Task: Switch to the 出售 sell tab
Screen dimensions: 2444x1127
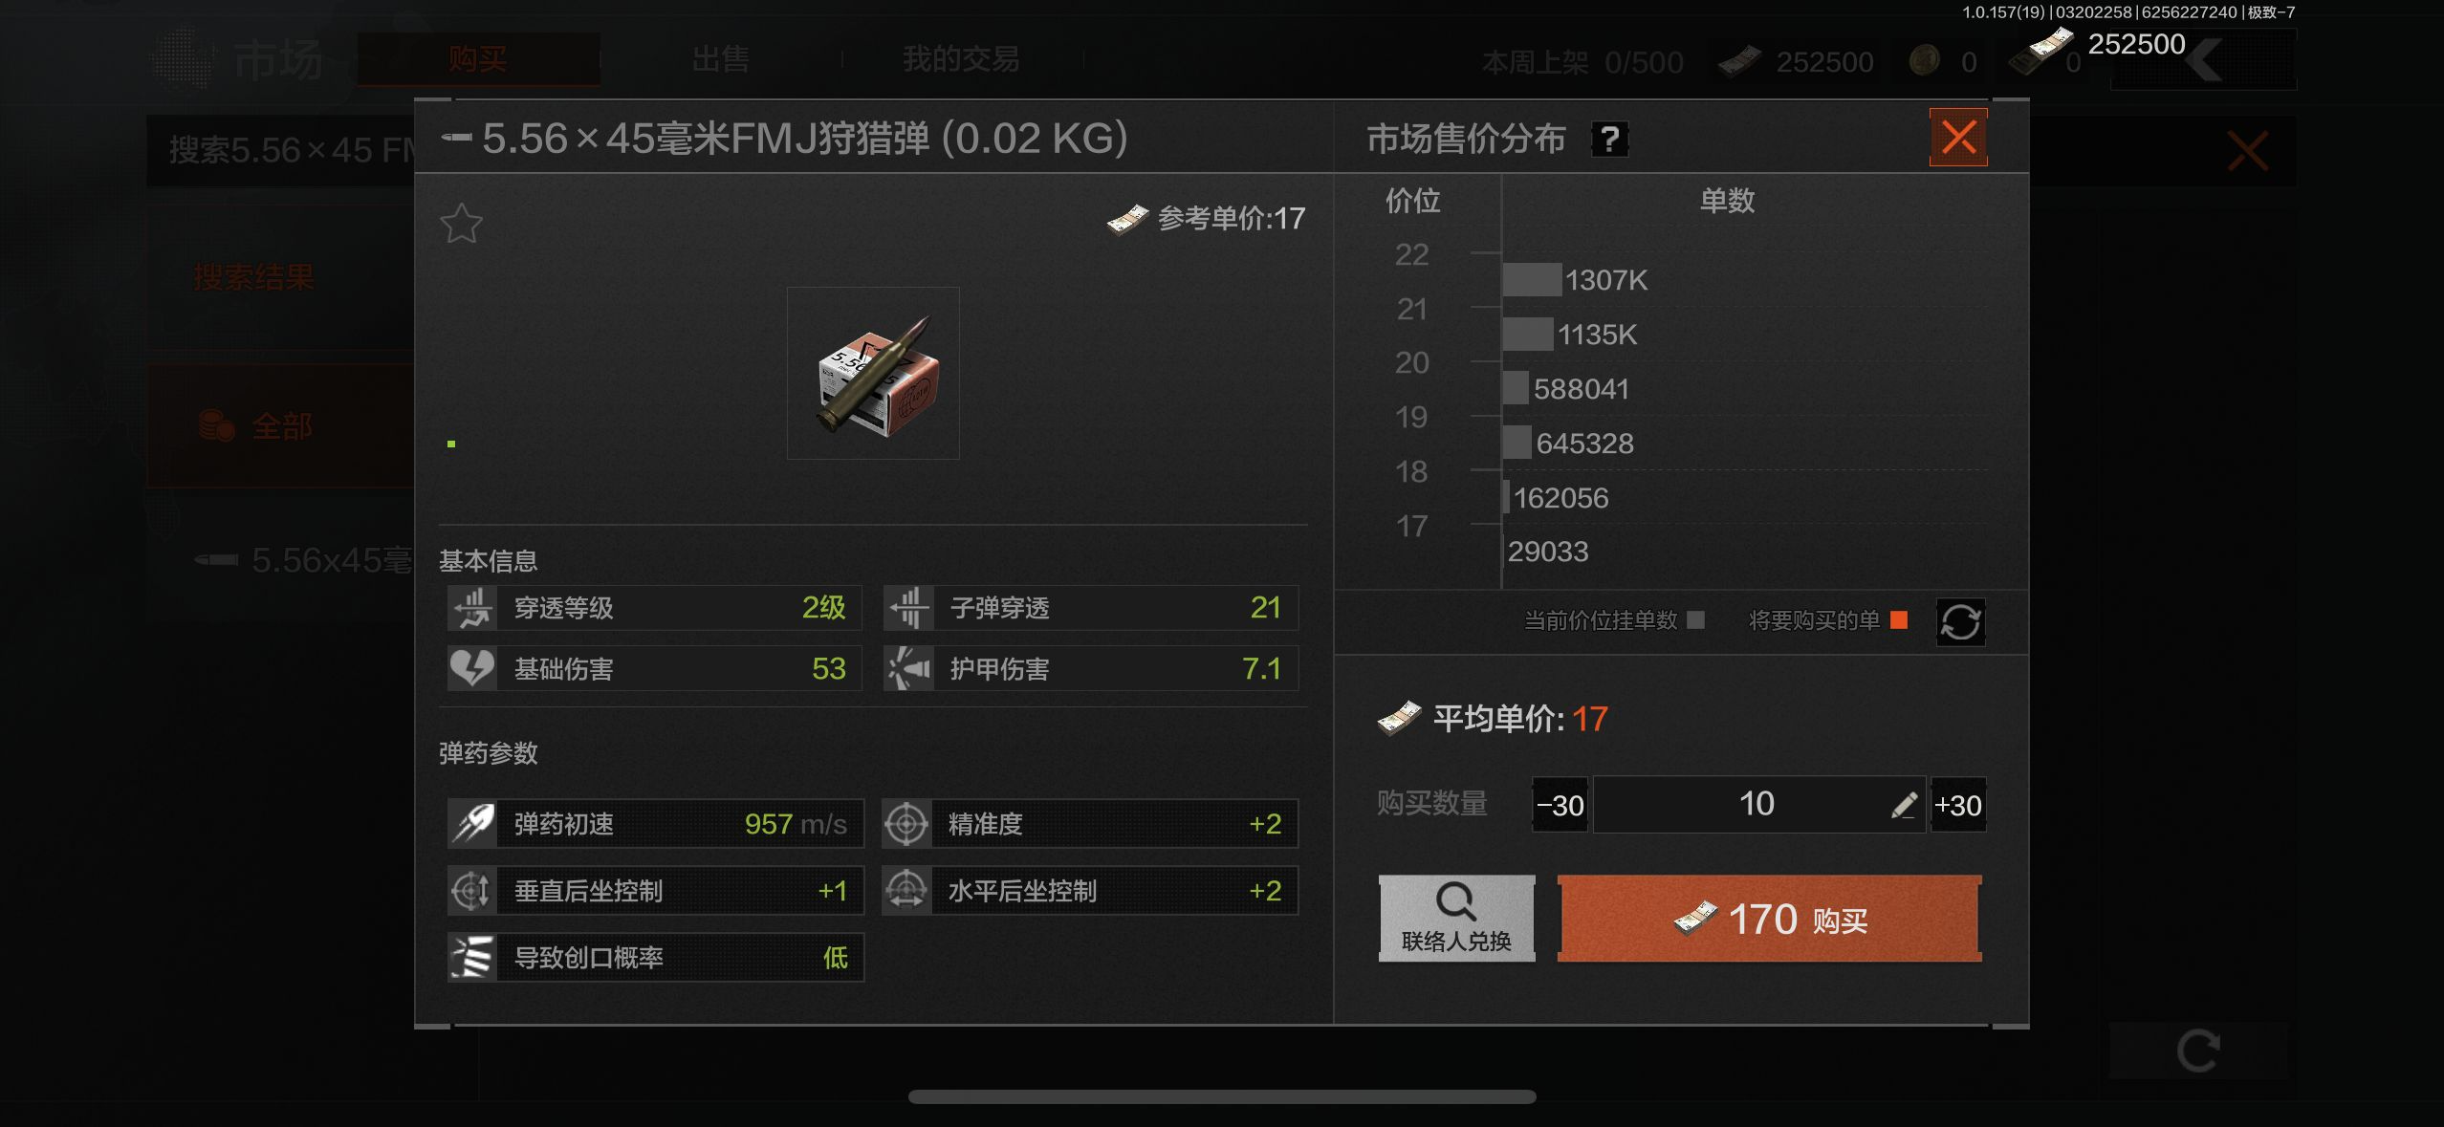Action: click(x=720, y=59)
